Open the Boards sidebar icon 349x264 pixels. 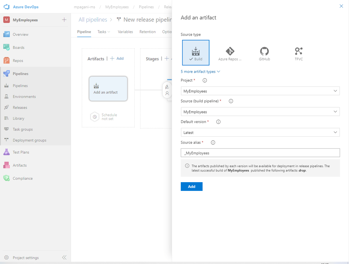pyautogui.click(x=6, y=48)
